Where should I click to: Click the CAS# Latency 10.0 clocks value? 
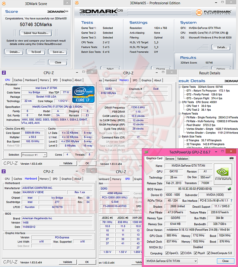(138, 116)
